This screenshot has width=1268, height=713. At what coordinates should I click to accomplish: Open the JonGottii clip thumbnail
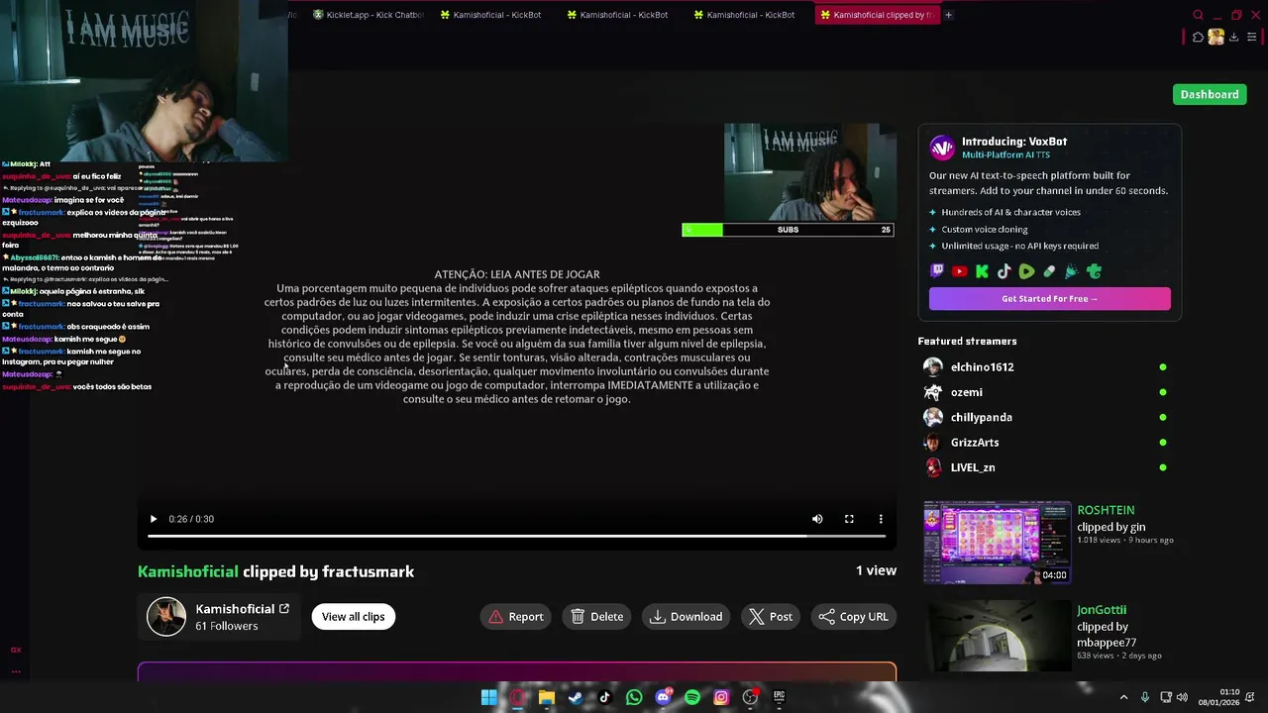pyautogui.click(x=997, y=636)
